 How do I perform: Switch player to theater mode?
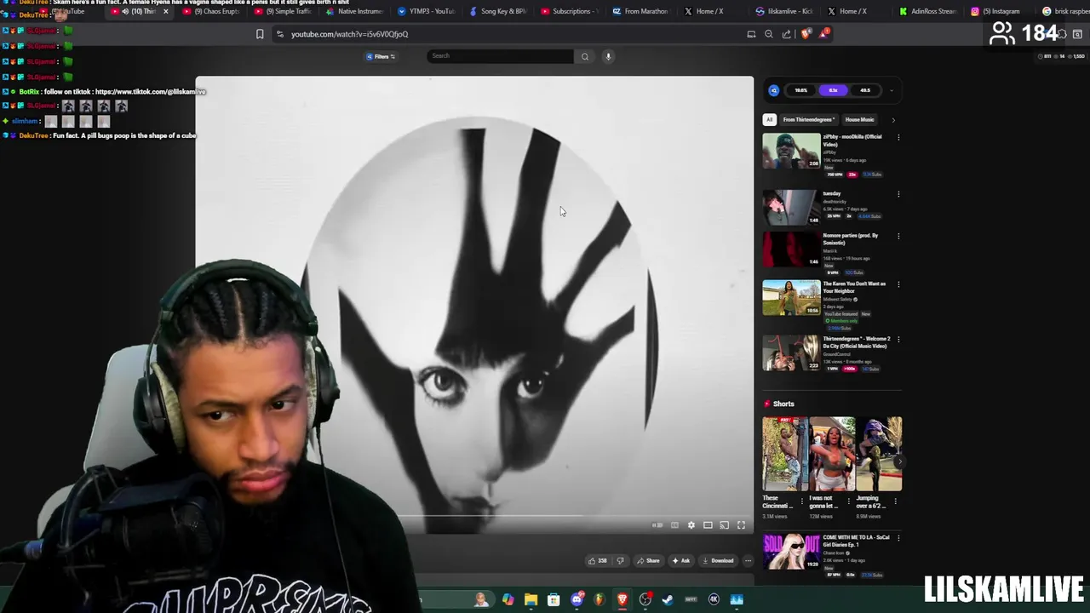(x=708, y=525)
